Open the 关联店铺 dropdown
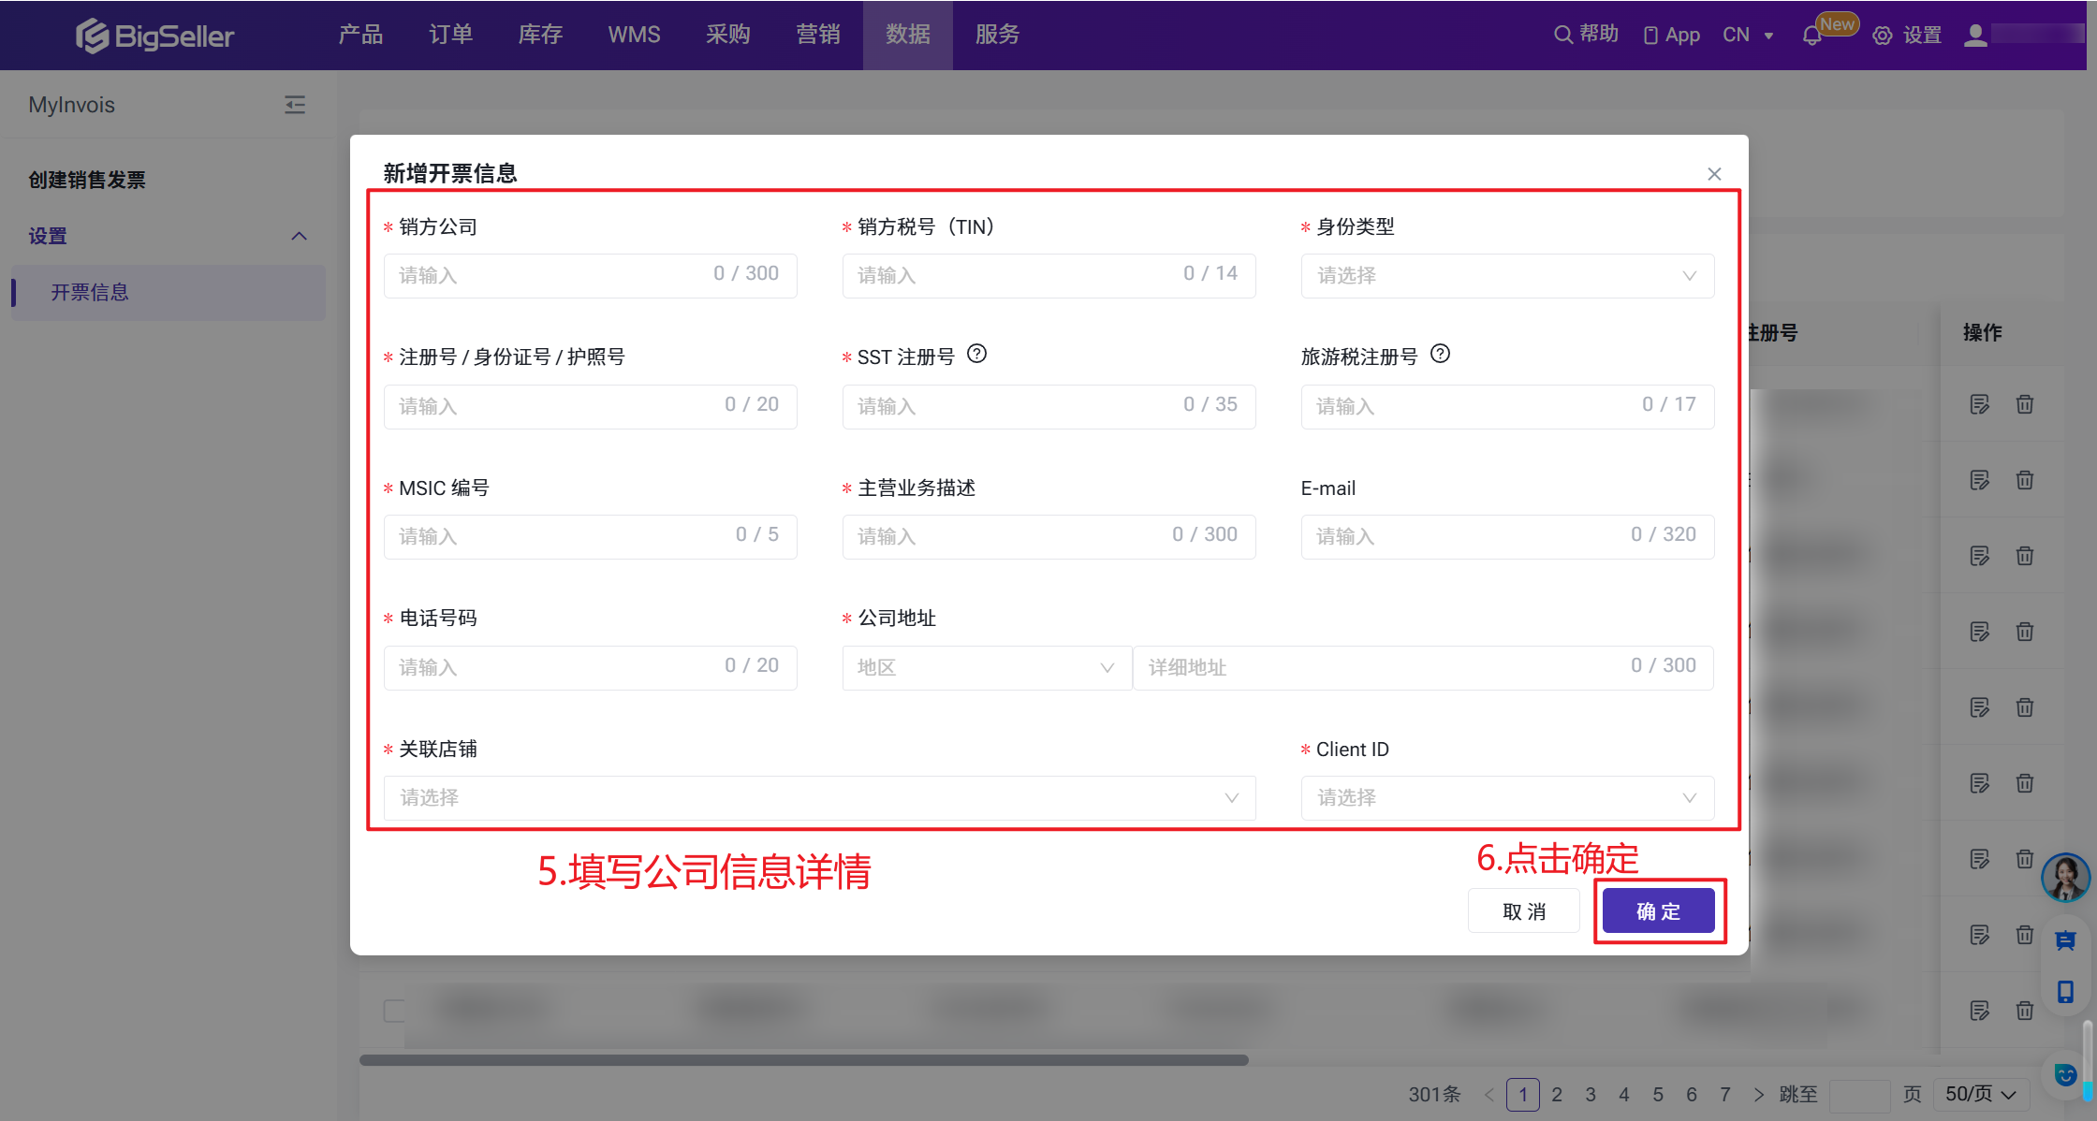This screenshot has height=1121, width=2097. coord(819,798)
